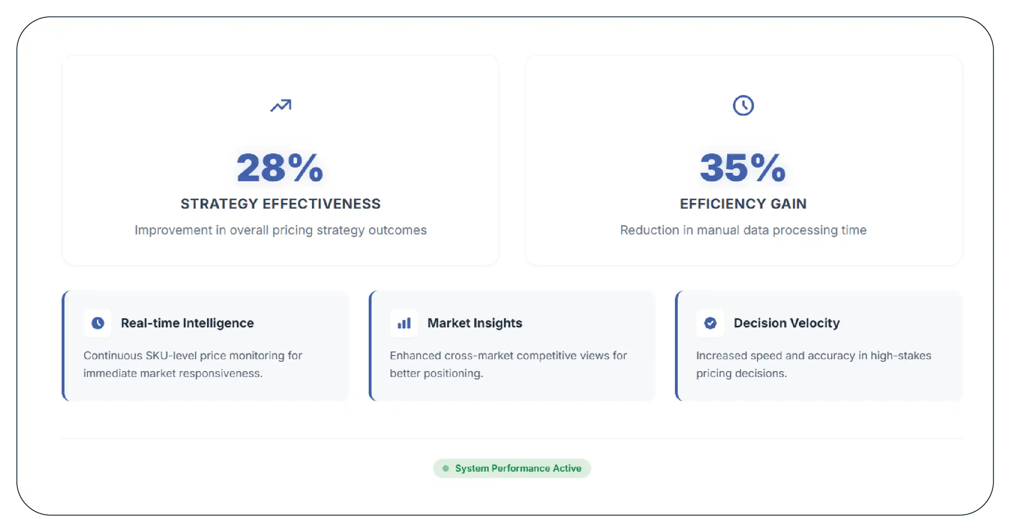This screenshot has height=532, width=1011.
Task: Open the Market Insights details link
Action: point(475,323)
